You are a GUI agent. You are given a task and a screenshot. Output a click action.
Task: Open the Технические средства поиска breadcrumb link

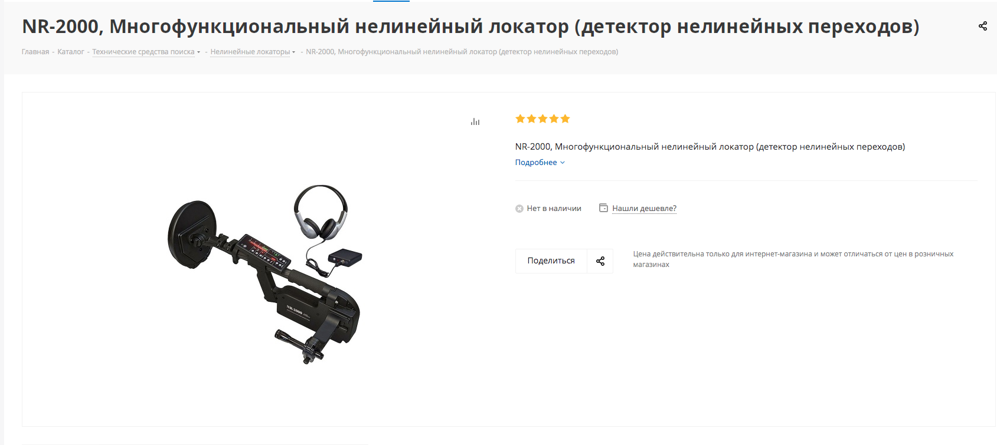143,52
